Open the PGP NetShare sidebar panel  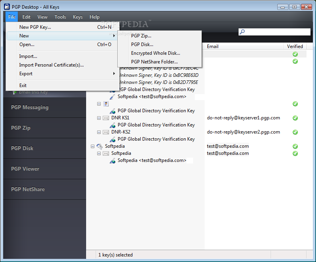45,190
